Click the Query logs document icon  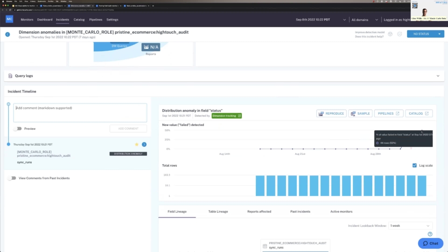(x=10, y=76)
